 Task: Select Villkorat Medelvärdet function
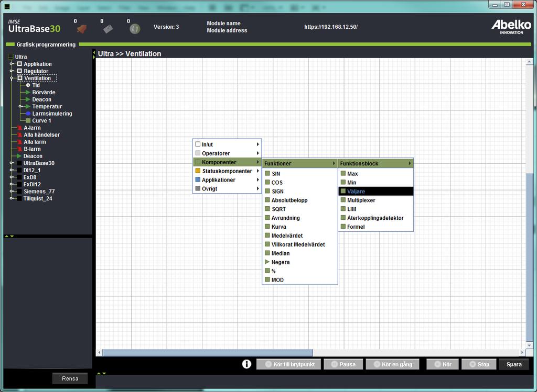tap(300, 244)
